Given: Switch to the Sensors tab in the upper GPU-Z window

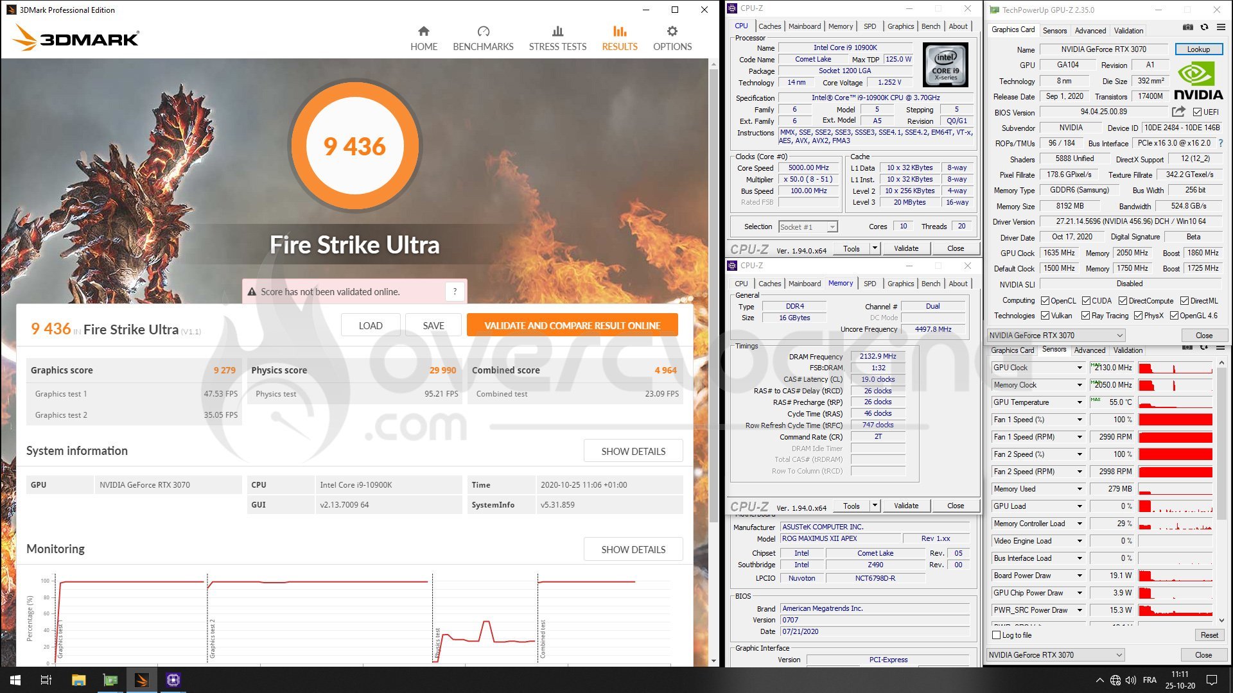Looking at the screenshot, I should click(1054, 30).
